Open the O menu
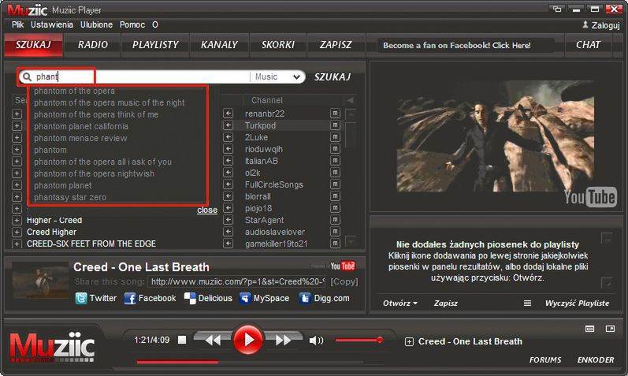Image resolution: width=628 pixels, height=376 pixels. (x=155, y=25)
